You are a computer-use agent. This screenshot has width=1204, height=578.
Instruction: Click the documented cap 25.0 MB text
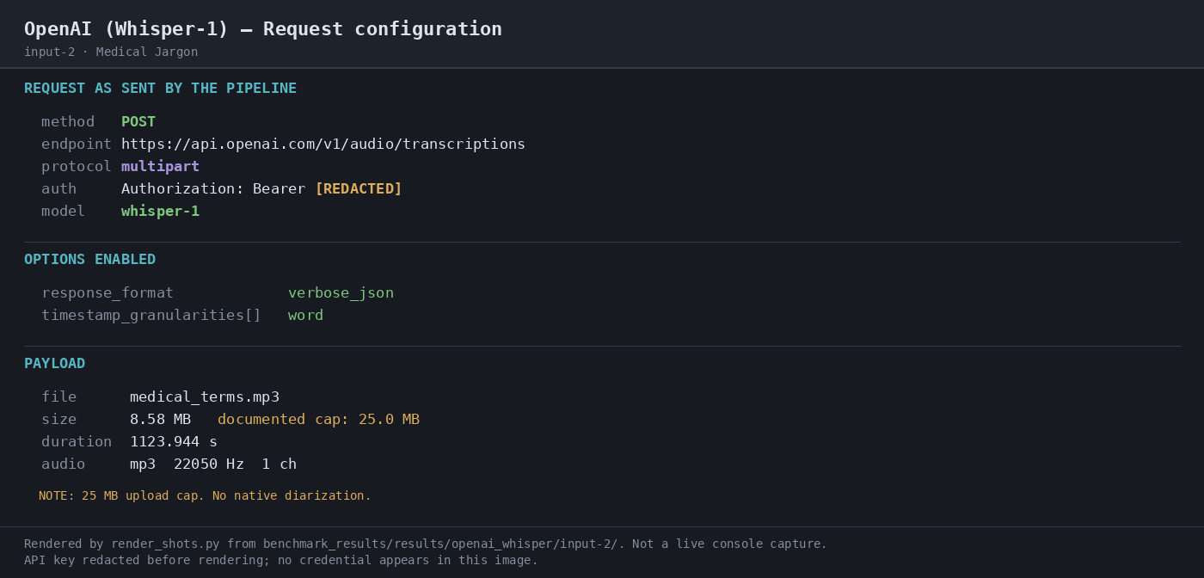[x=318, y=419]
